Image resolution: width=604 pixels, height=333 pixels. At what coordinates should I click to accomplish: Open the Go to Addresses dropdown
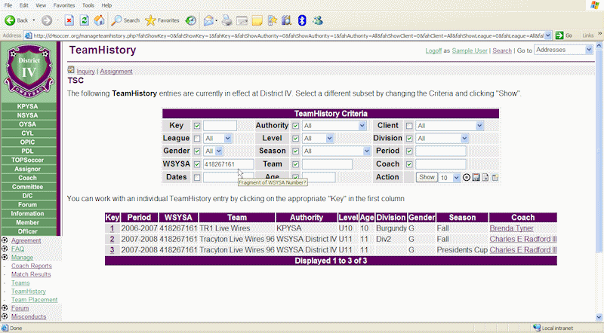(564, 50)
